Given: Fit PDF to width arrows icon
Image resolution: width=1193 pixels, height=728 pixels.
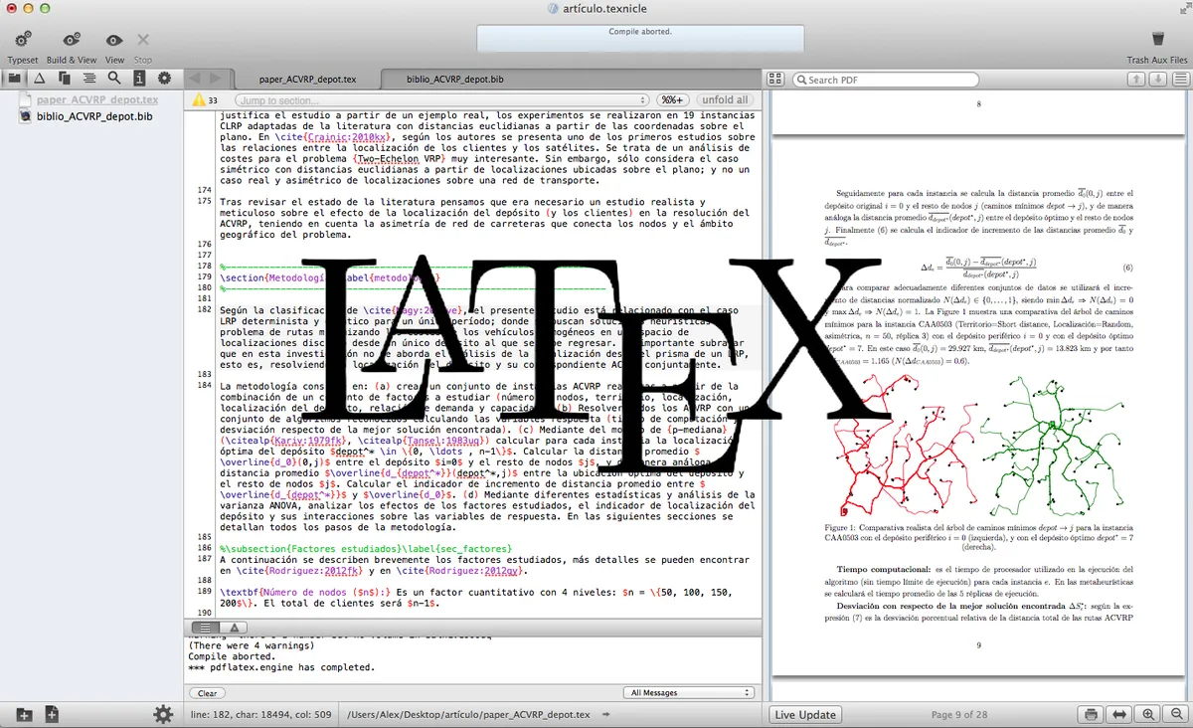Looking at the screenshot, I should 1119,714.
